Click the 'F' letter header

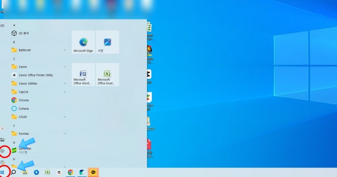point(14,126)
